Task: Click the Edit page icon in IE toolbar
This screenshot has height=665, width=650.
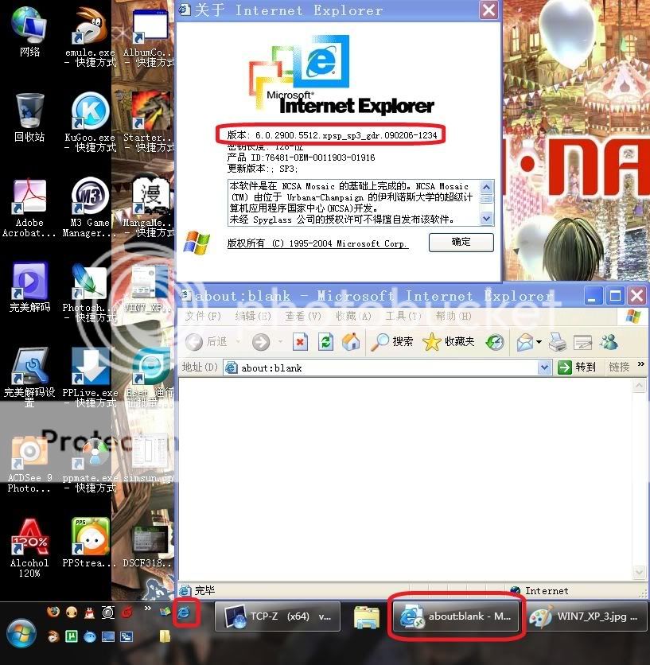Action: point(582,342)
